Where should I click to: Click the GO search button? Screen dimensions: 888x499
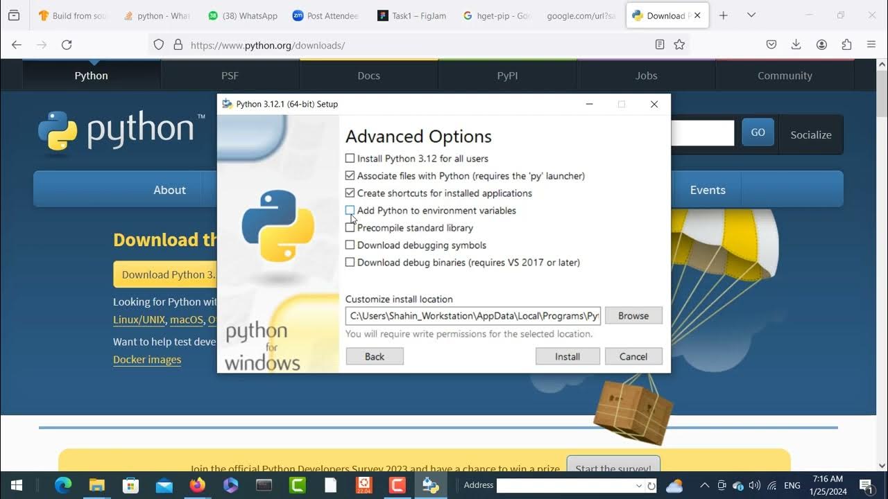pos(758,132)
